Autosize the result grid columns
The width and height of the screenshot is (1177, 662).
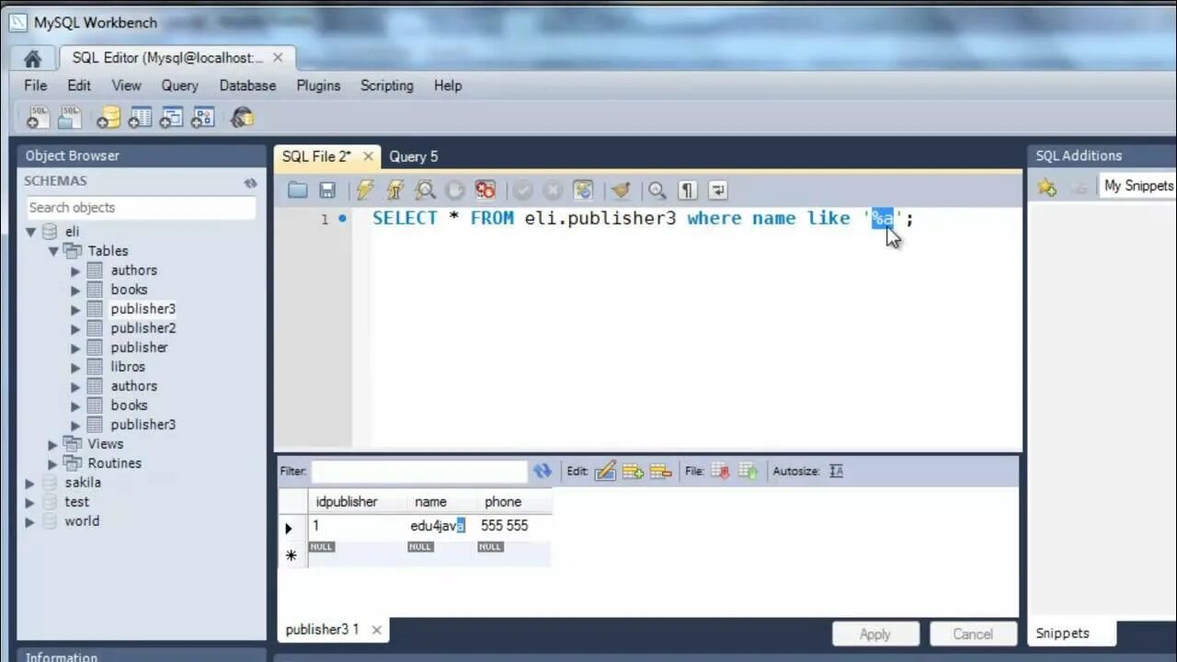[x=836, y=471]
